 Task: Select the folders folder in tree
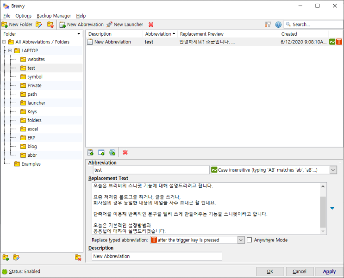click(34, 120)
